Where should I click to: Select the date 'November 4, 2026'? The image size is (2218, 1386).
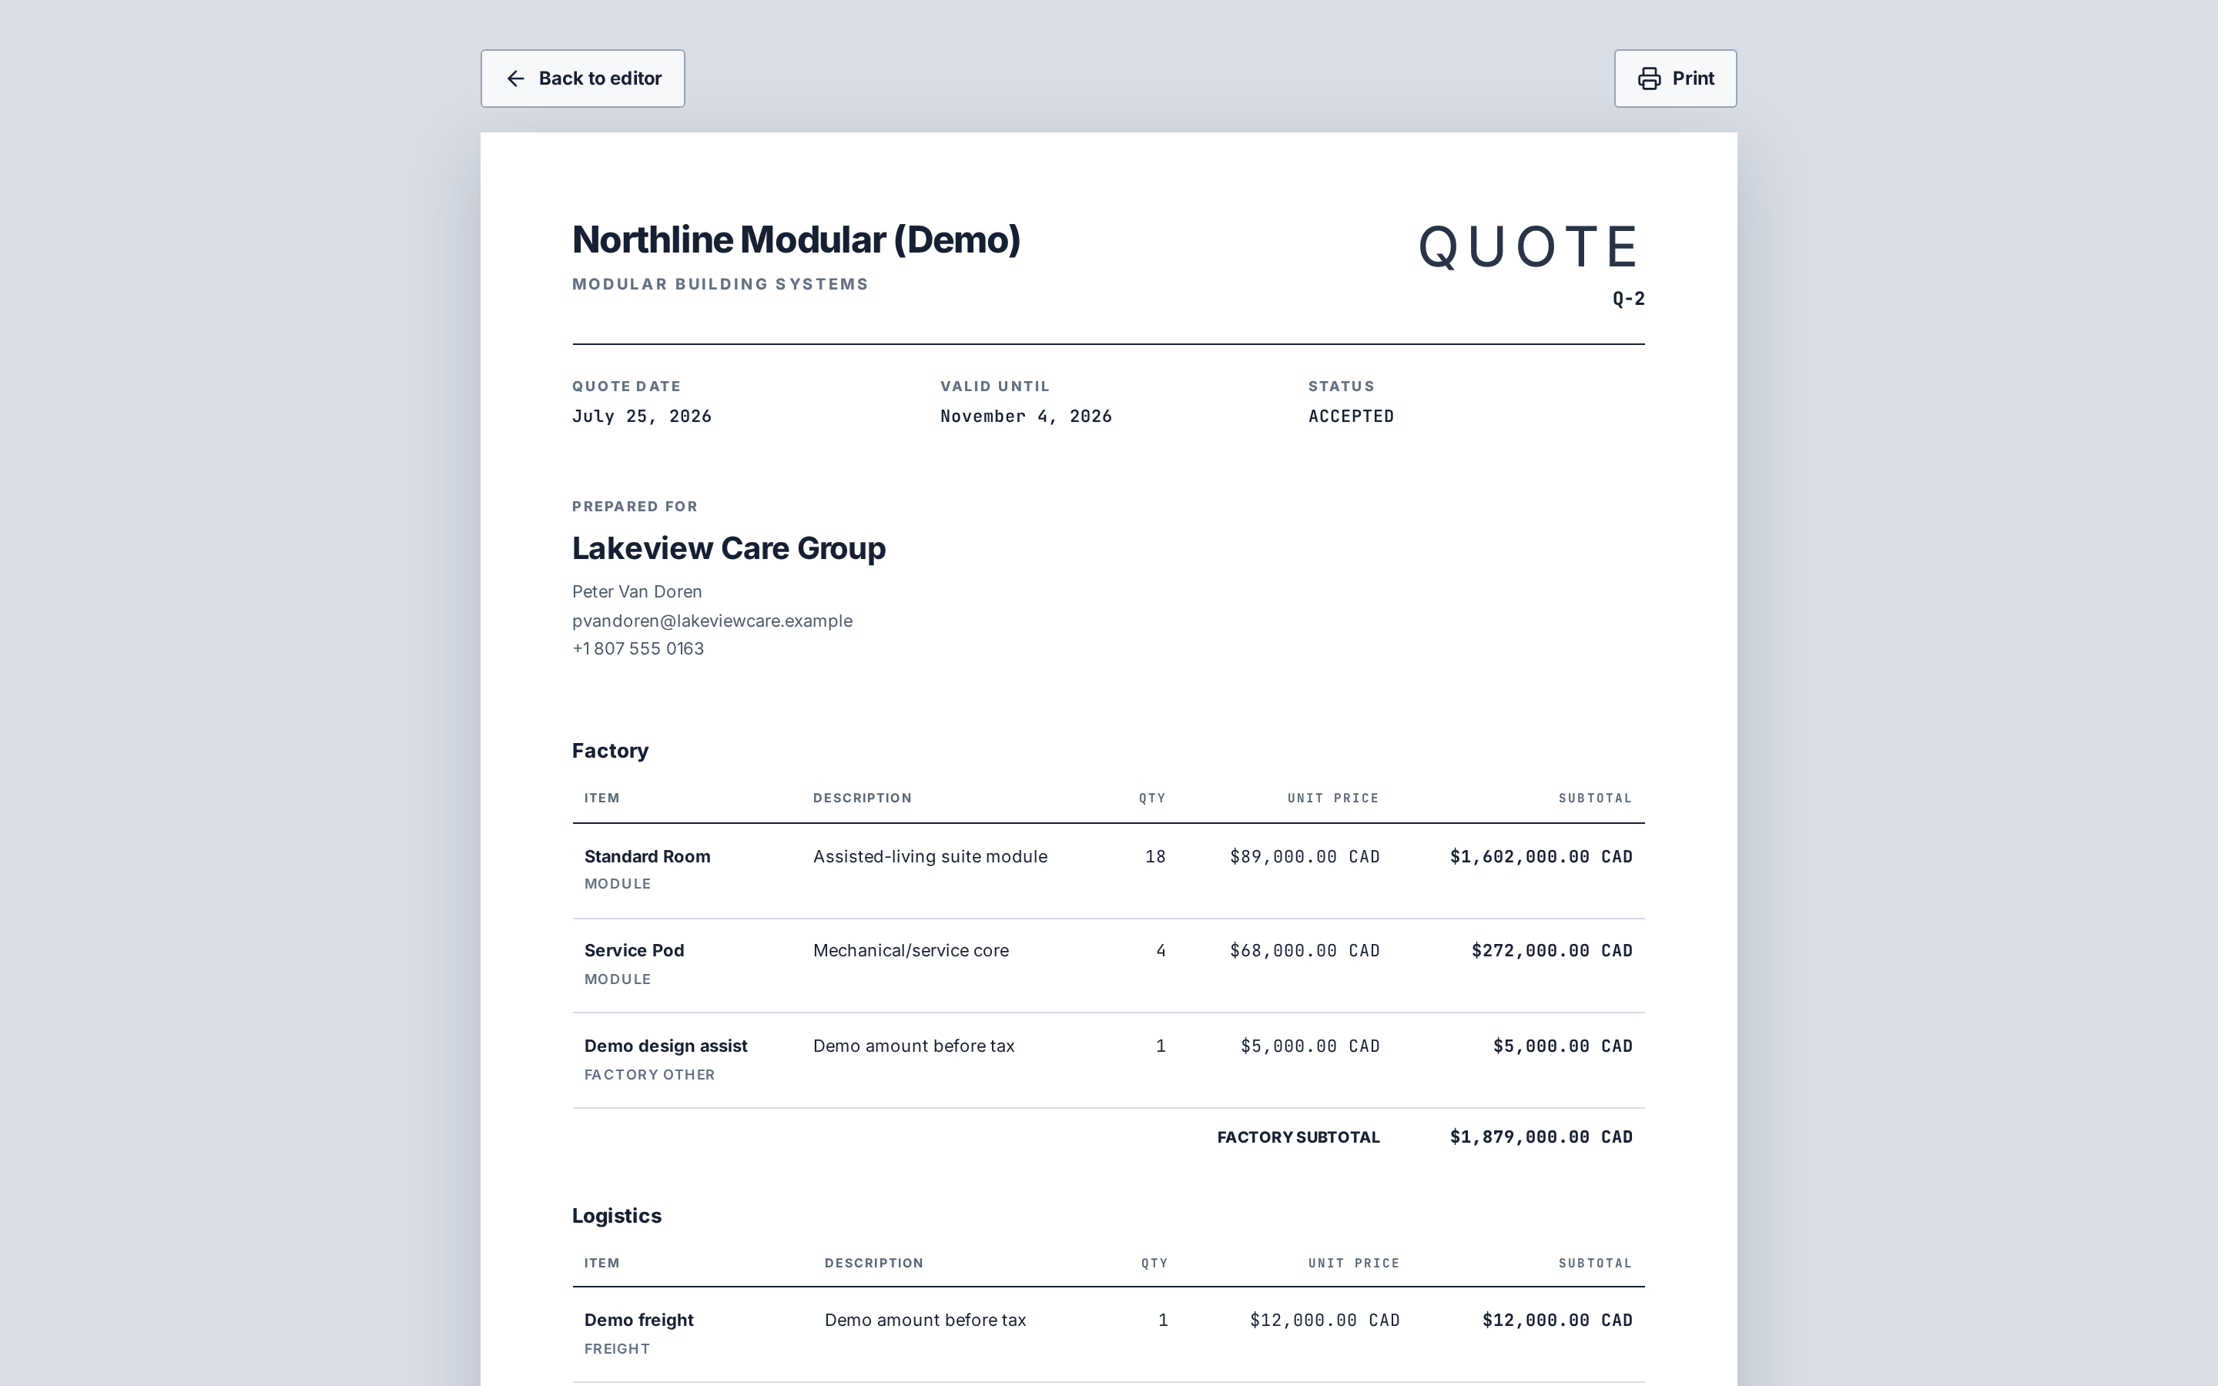[x=1026, y=416]
